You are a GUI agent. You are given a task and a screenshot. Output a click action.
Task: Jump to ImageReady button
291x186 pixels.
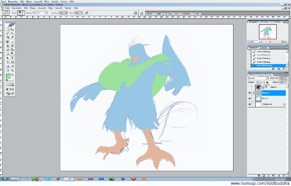(10, 93)
